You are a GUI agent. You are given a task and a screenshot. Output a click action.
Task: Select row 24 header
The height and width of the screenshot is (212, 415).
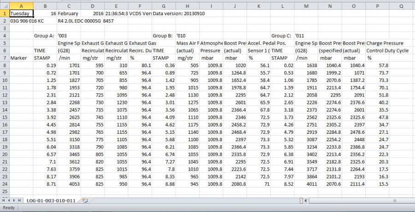click(x=4, y=183)
